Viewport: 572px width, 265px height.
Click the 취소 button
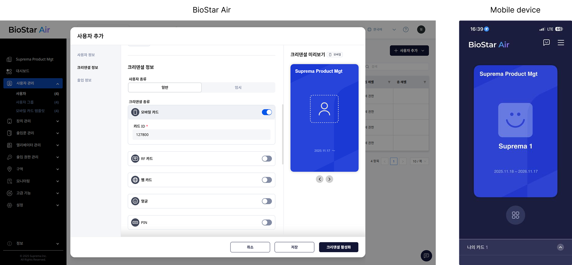click(x=250, y=247)
